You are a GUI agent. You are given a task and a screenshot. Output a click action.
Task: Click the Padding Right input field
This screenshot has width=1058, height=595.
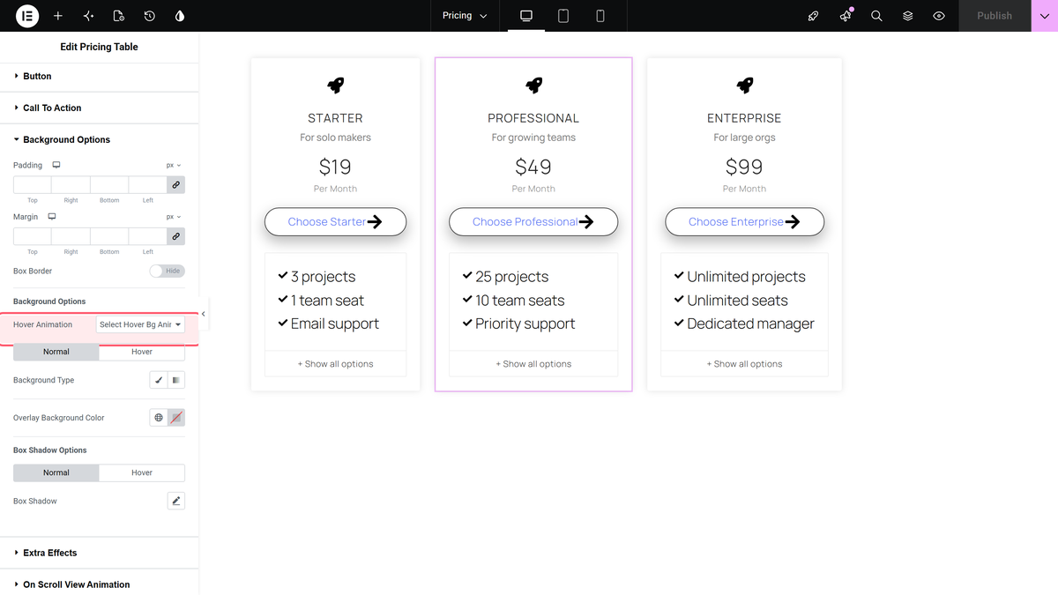(71, 185)
